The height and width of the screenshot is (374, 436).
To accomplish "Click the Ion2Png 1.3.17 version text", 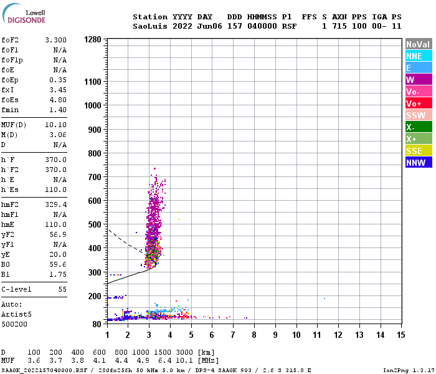I will point(407,370).
